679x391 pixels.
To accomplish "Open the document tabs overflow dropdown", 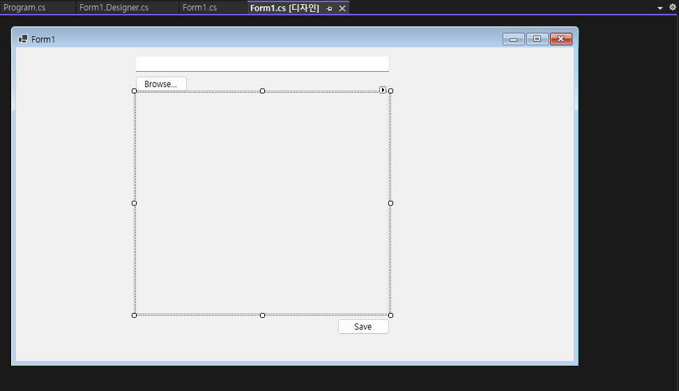I will click(660, 8).
